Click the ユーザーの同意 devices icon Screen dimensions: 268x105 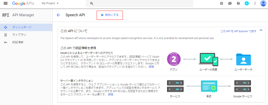coord(209,59)
